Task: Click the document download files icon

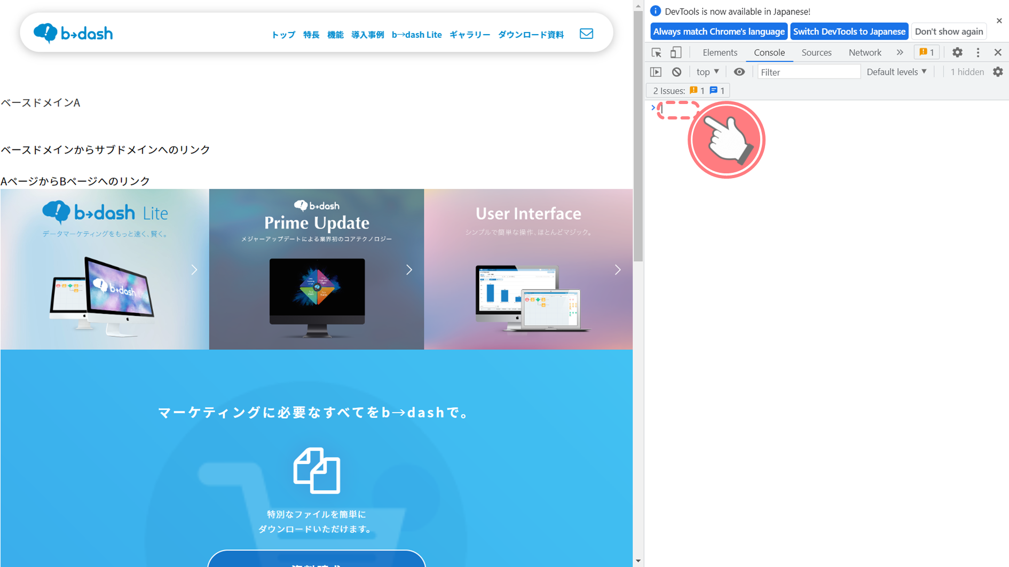Action: 317,470
